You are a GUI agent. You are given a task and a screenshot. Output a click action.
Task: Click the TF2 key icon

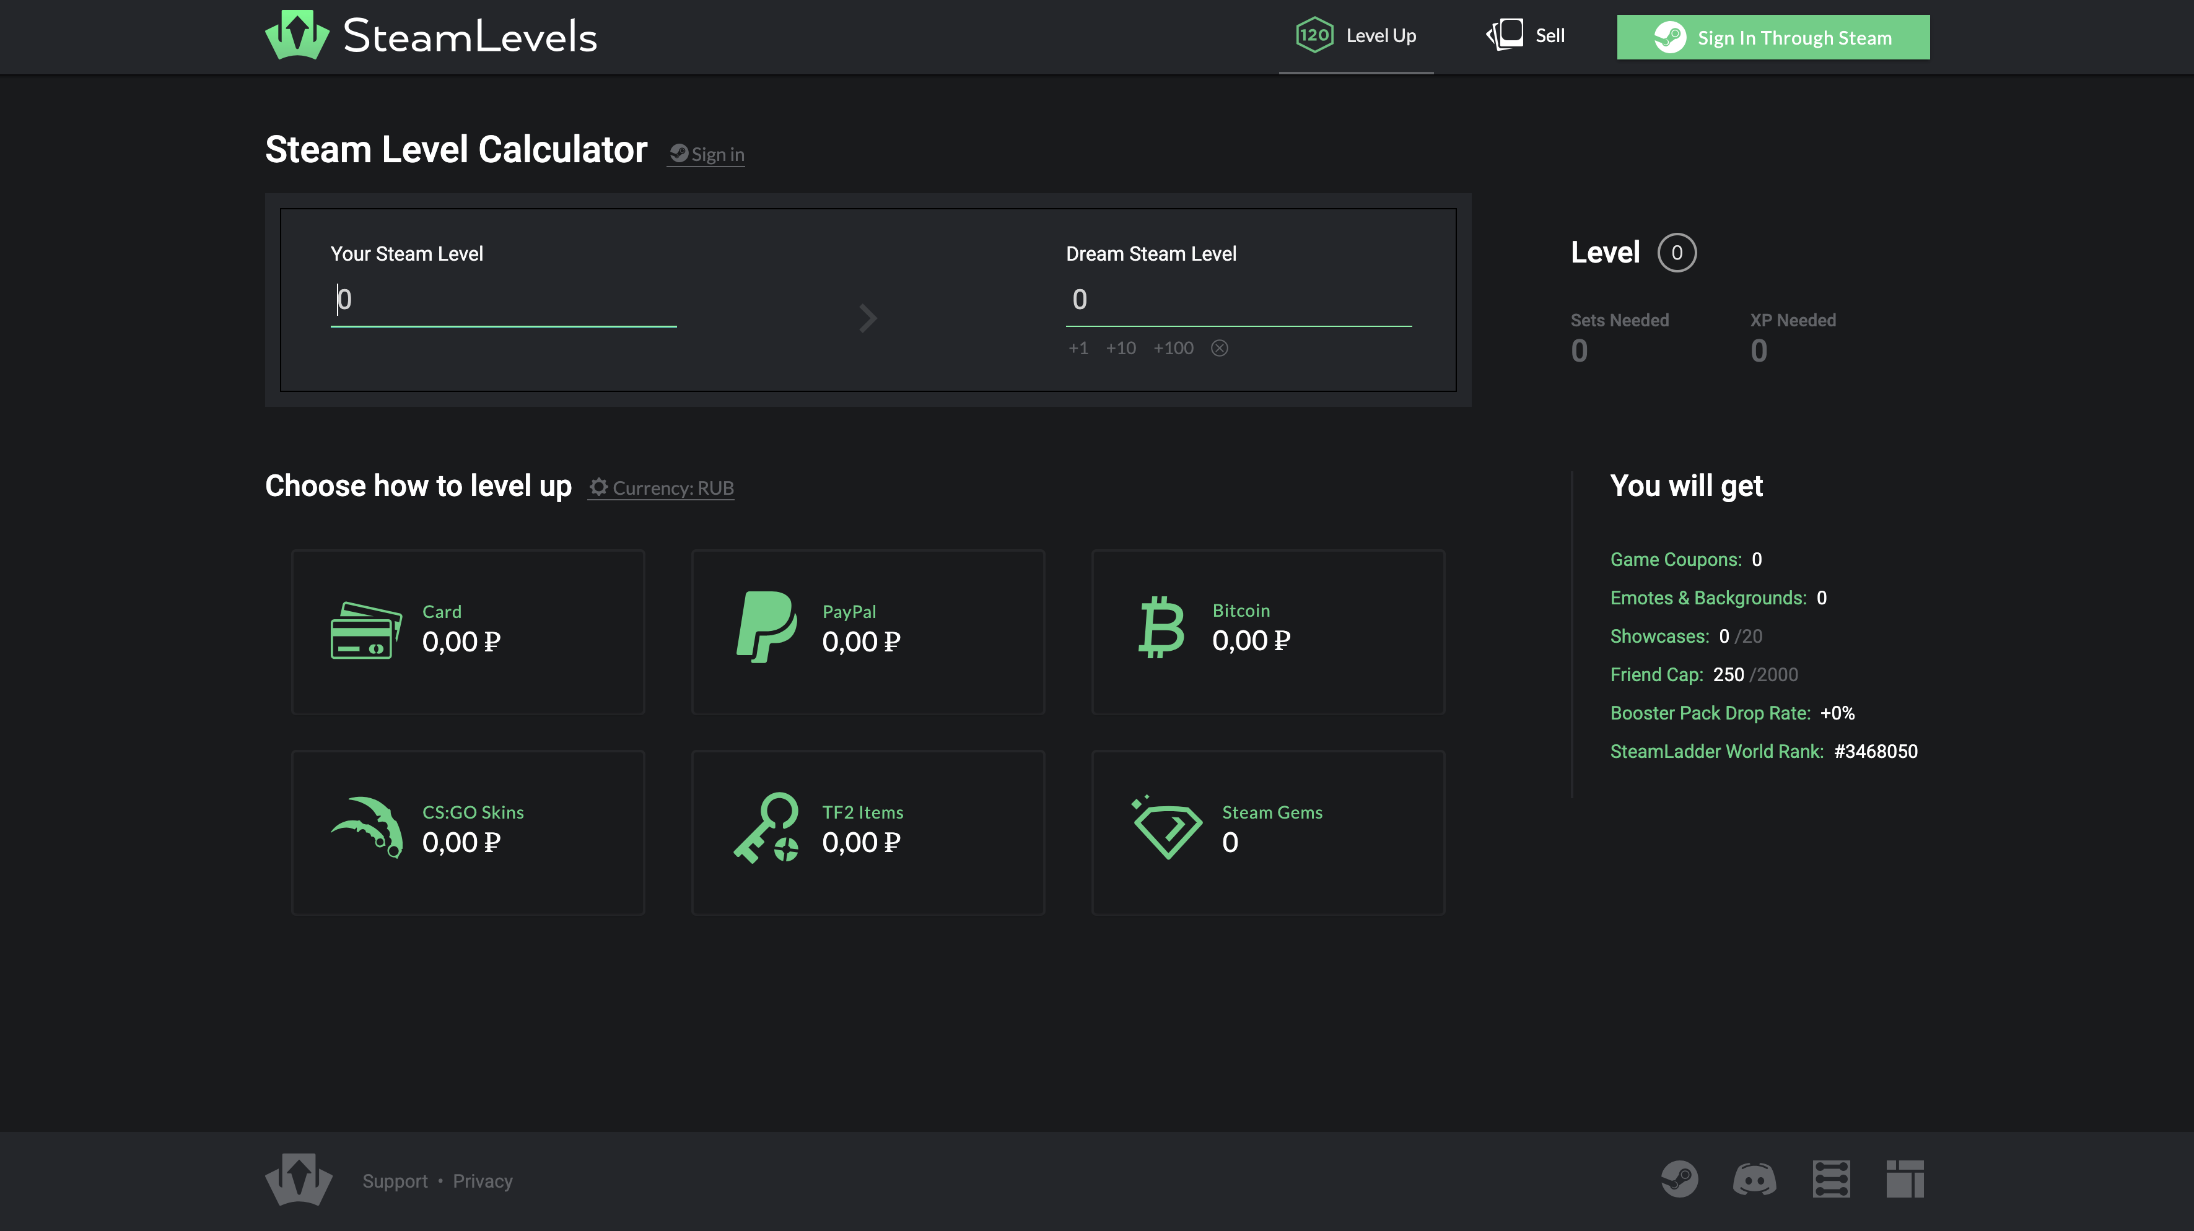767,827
